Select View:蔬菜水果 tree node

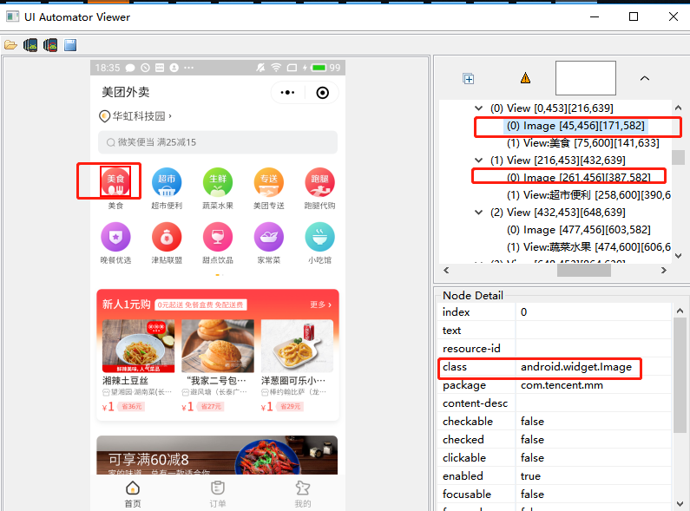click(x=588, y=247)
